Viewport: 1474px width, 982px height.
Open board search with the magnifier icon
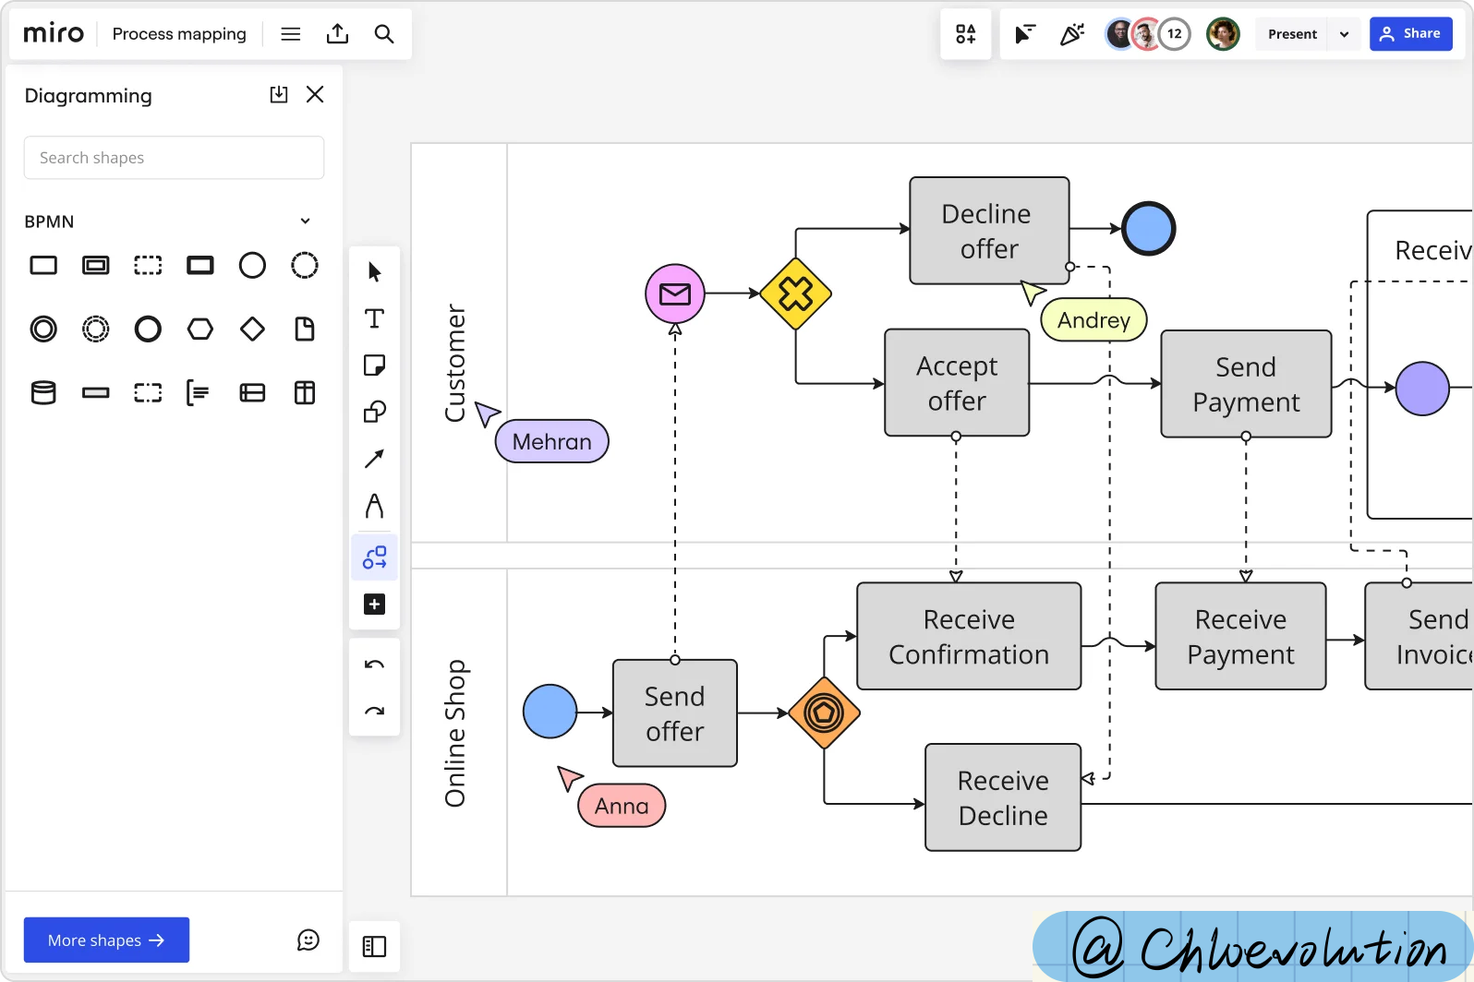pos(384,34)
